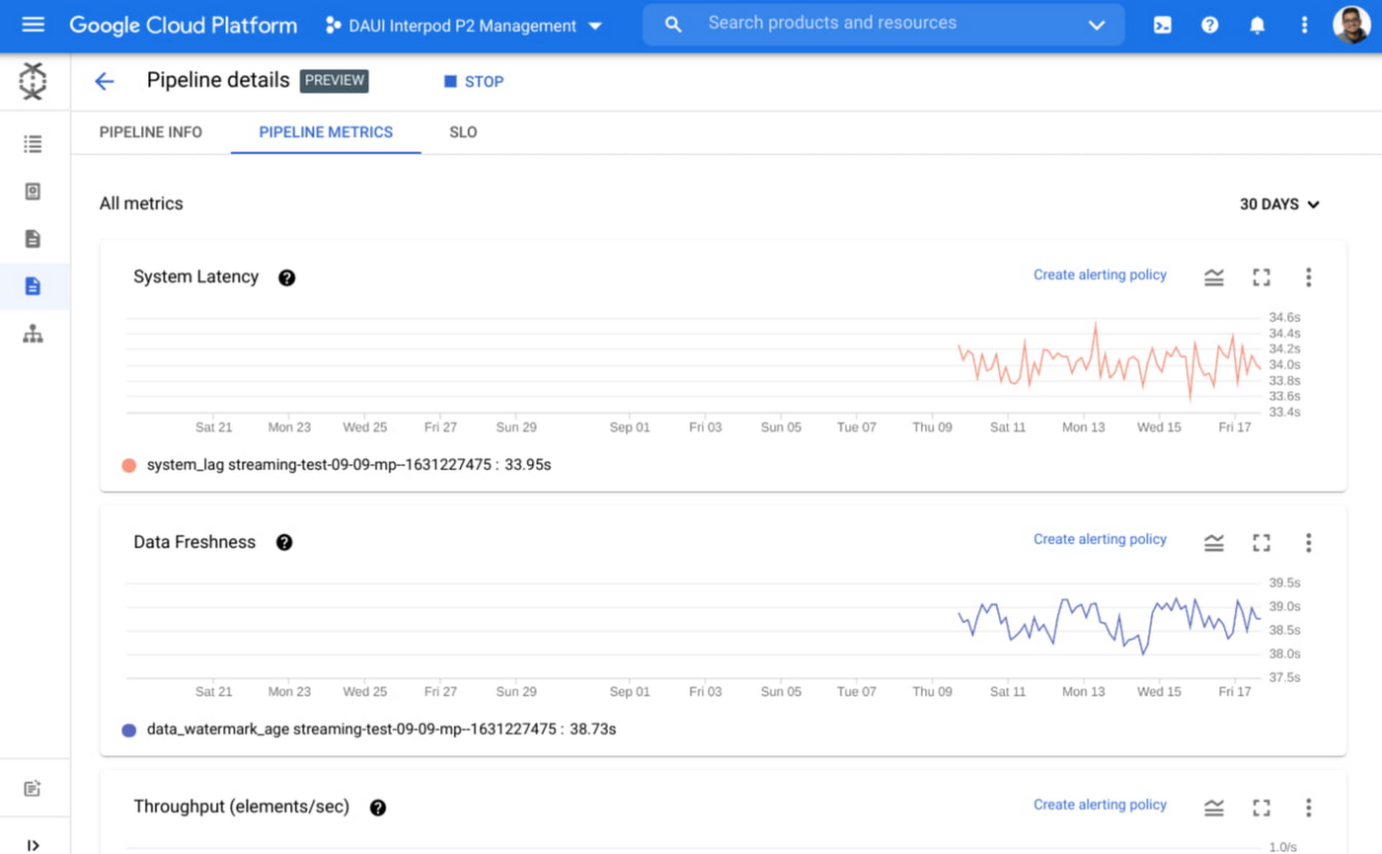1382x854 pixels.
Task: Click the orange system_lag legend swatch
Action: tap(128, 465)
